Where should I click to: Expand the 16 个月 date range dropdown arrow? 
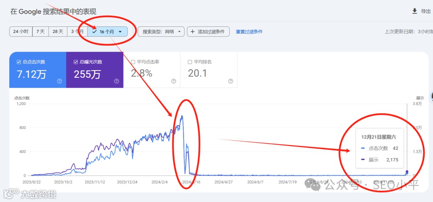click(x=120, y=32)
